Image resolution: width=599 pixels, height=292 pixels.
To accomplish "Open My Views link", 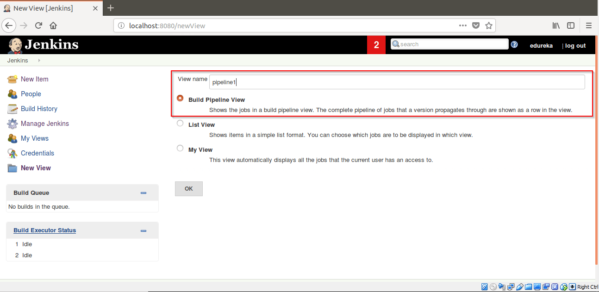I will tap(35, 138).
